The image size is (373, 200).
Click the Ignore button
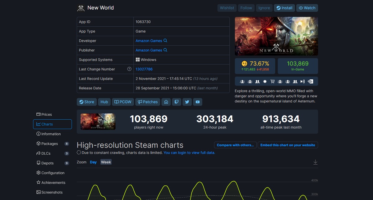tap(264, 8)
